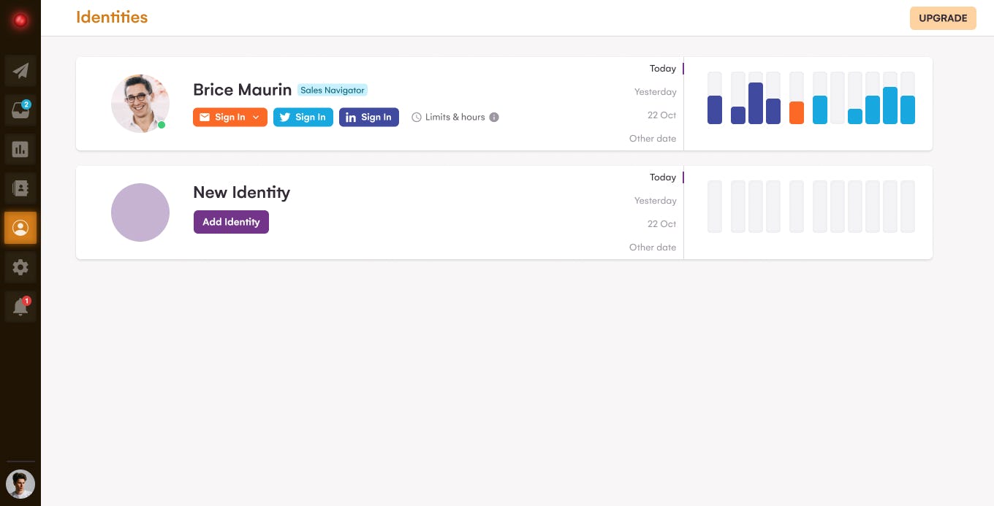Click the Add Identity button
This screenshot has width=994, height=506.
point(231,222)
